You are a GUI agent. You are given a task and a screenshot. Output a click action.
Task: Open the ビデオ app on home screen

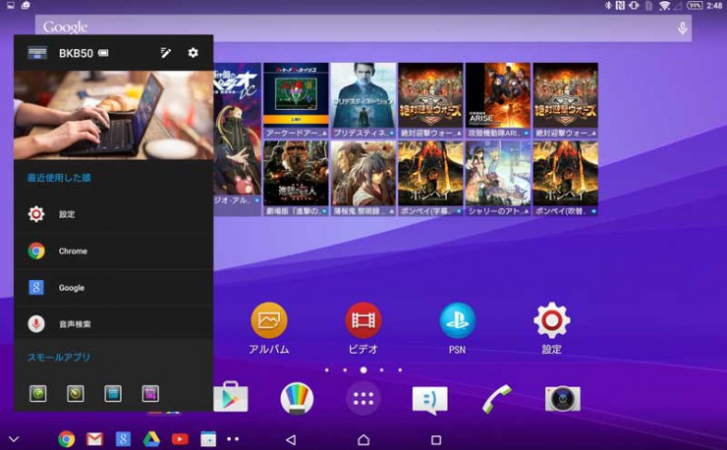coord(363,328)
